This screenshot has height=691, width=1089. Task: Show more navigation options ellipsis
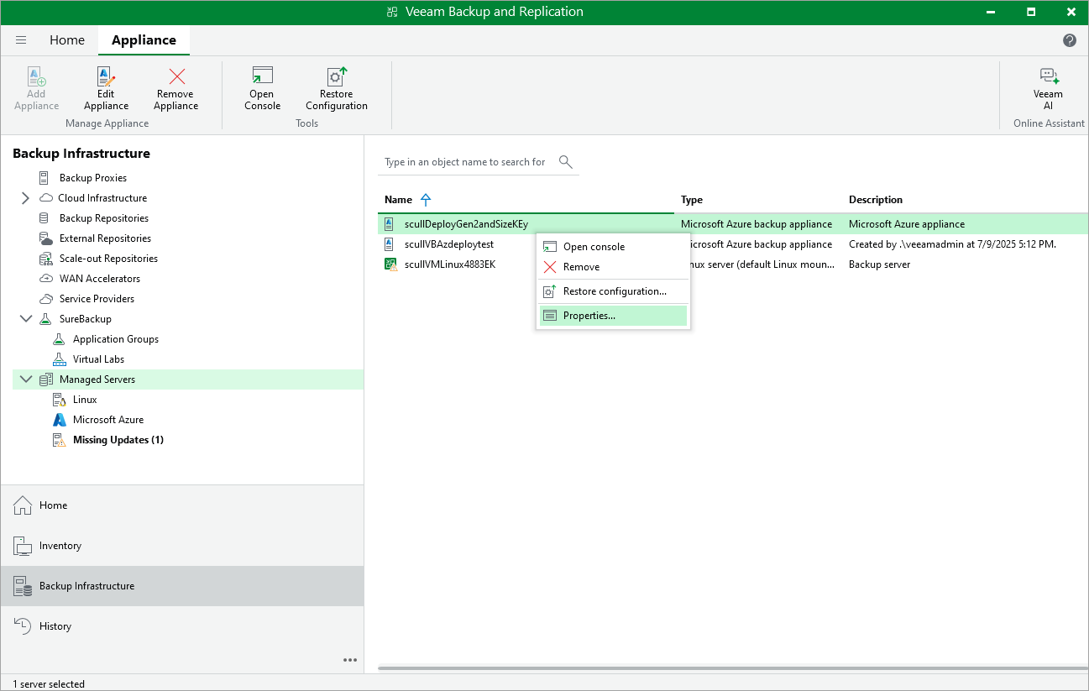click(x=350, y=660)
